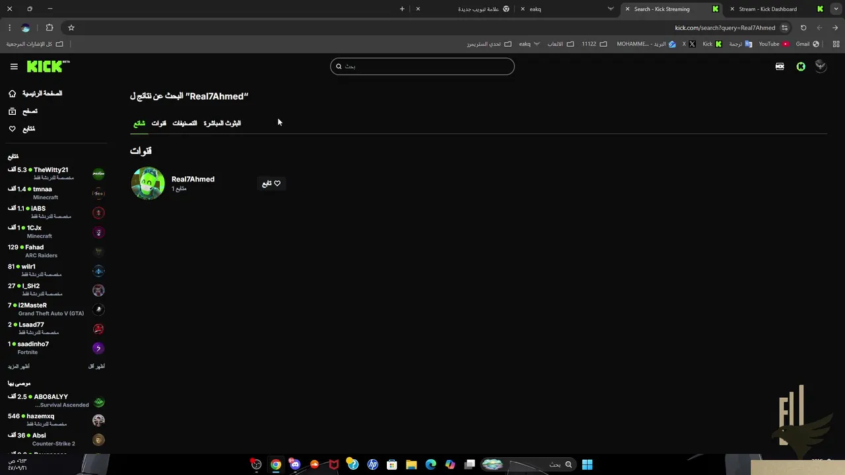The height and width of the screenshot is (475, 845).
Task: Select the البثوث المباشرة search tab
Action: 222,123
